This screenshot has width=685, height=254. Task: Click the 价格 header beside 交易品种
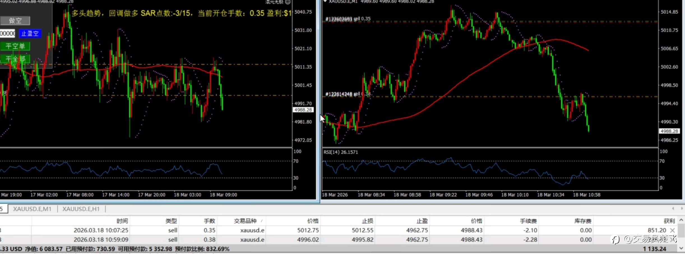coord(313,221)
